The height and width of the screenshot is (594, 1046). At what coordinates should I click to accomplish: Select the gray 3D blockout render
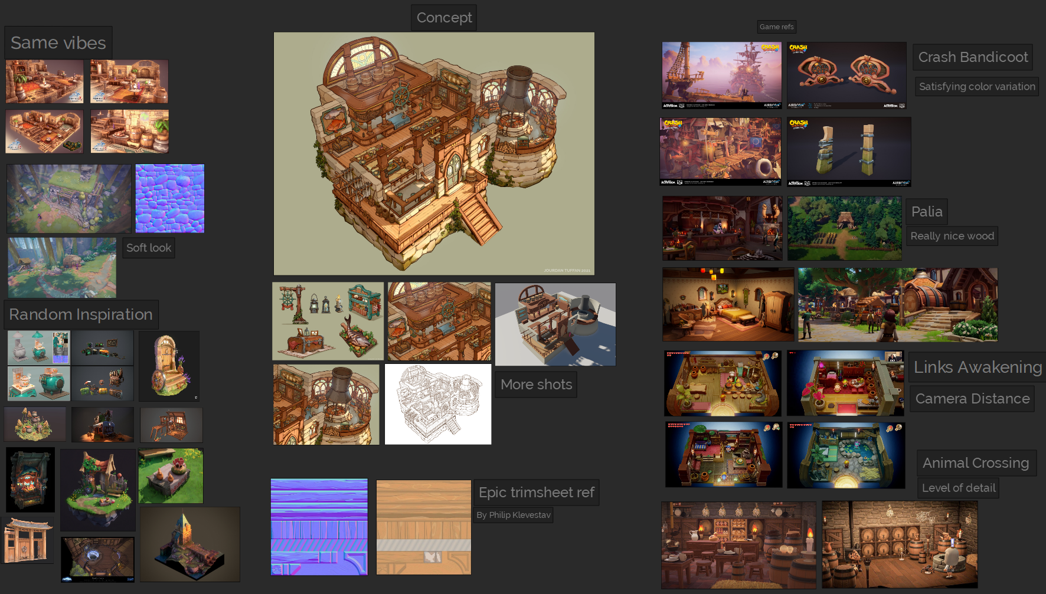pyautogui.click(x=555, y=324)
